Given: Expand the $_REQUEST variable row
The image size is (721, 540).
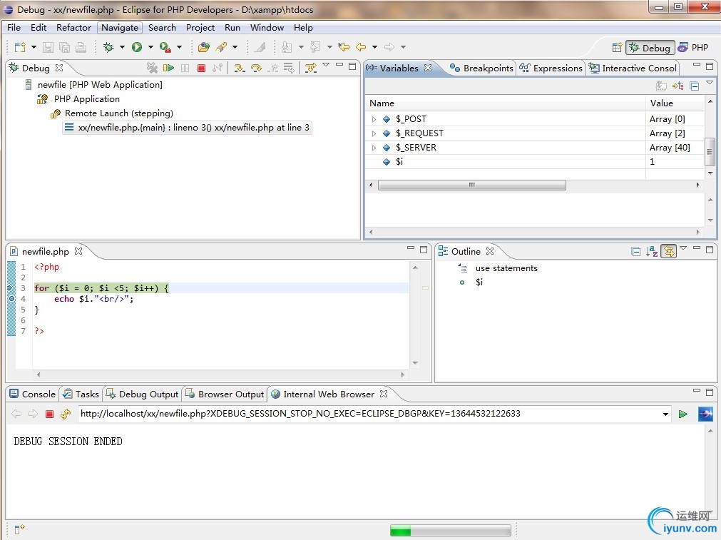Looking at the screenshot, I should pos(374,133).
